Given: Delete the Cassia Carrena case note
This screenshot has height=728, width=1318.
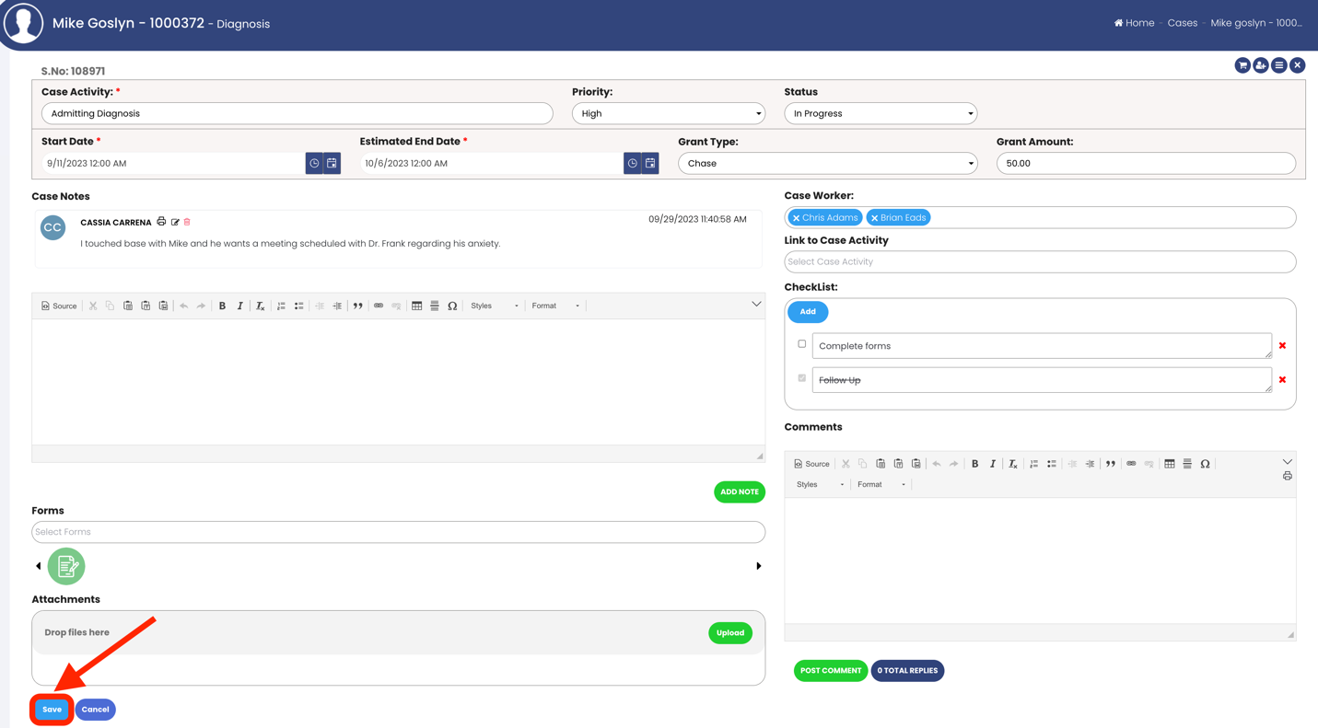Looking at the screenshot, I should (x=187, y=222).
